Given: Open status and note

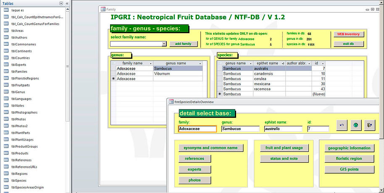Looking at the screenshot, I should (284, 159).
